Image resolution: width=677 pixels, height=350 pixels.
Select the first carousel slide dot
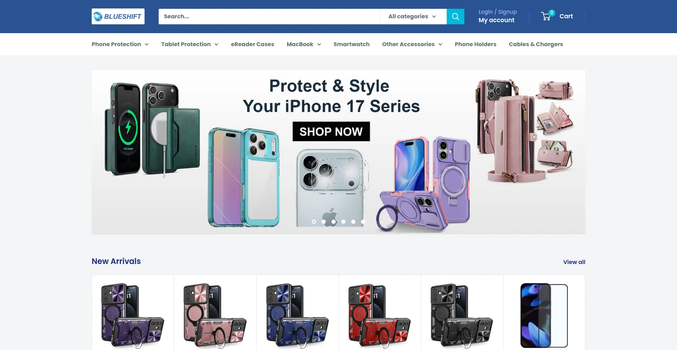pyautogui.click(x=314, y=222)
